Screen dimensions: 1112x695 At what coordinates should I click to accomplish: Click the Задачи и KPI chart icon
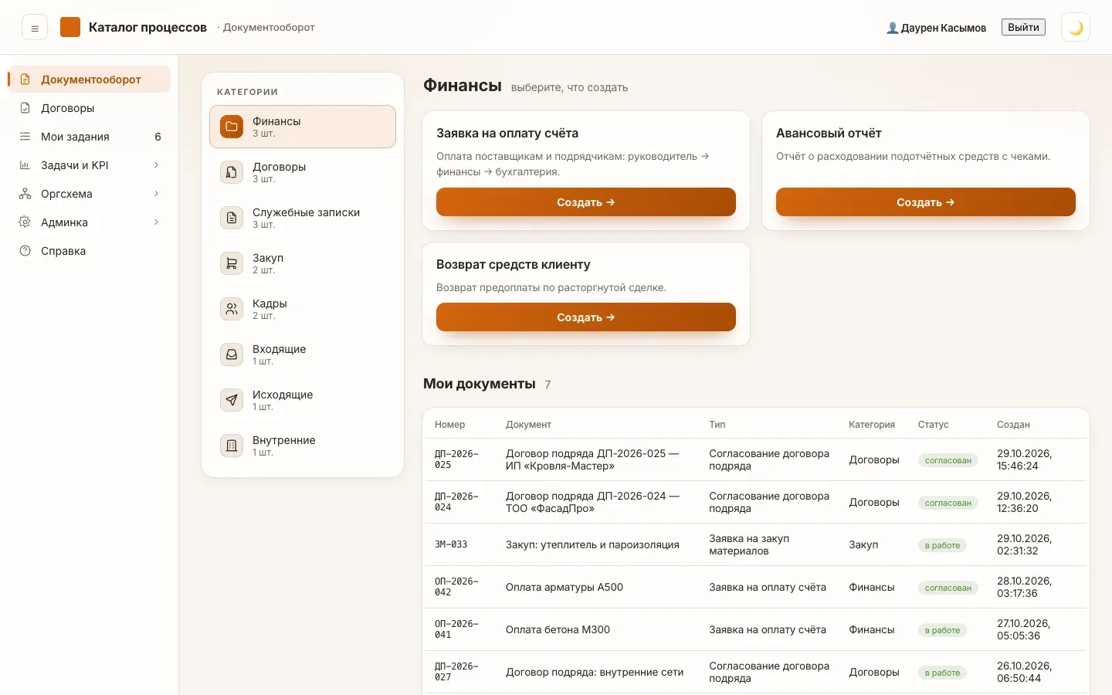click(25, 165)
